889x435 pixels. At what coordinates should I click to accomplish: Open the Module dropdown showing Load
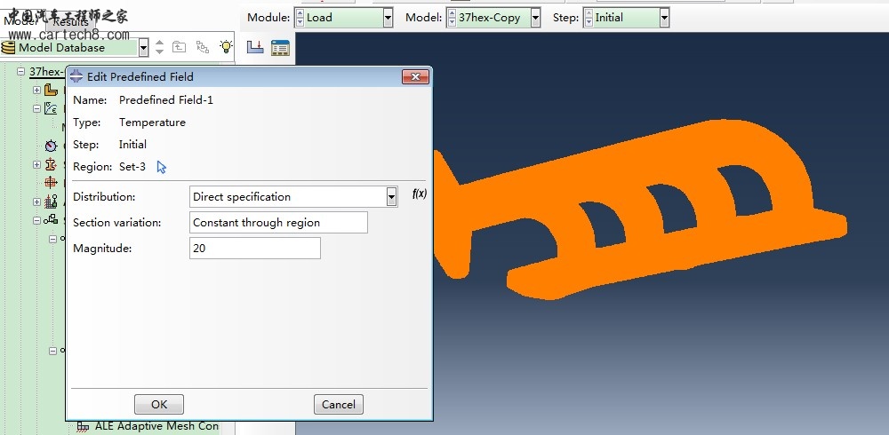pos(388,18)
